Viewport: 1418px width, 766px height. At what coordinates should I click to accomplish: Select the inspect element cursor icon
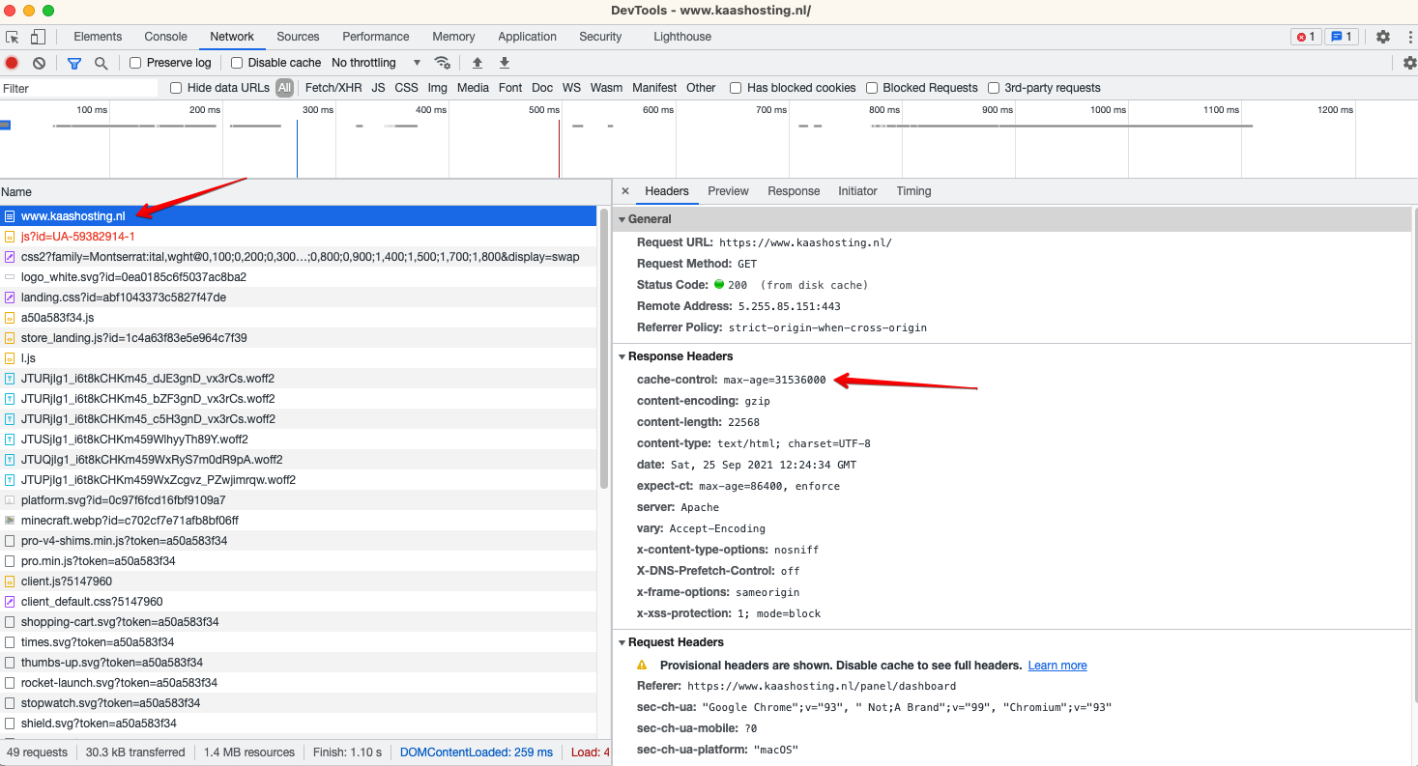(13, 37)
